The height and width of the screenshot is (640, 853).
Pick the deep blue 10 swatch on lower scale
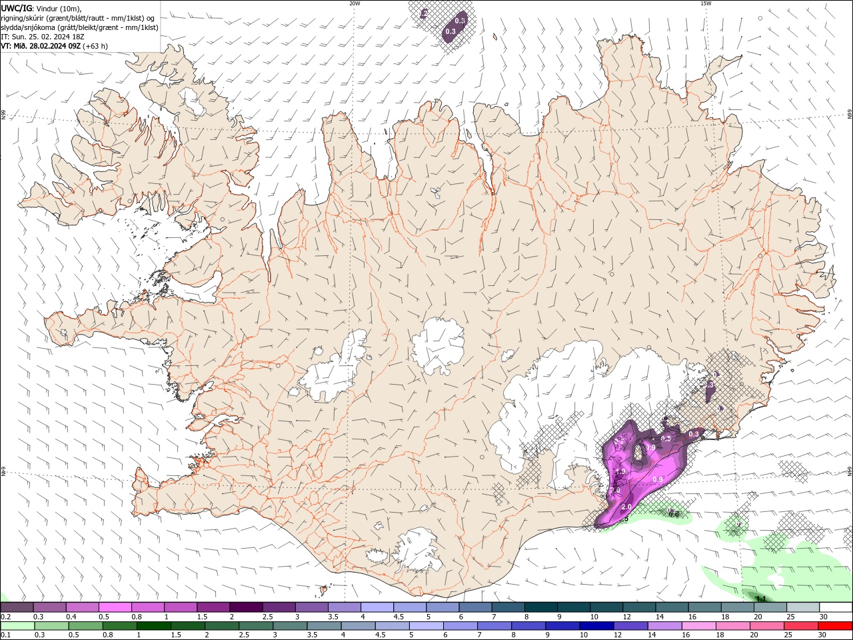(x=596, y=626)
